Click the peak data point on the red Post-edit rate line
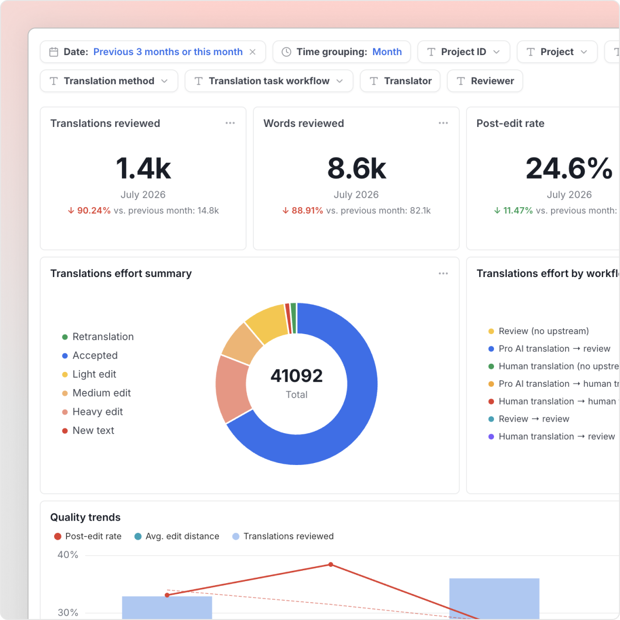This screenshot has width=620, height=620. click(331, 564)
